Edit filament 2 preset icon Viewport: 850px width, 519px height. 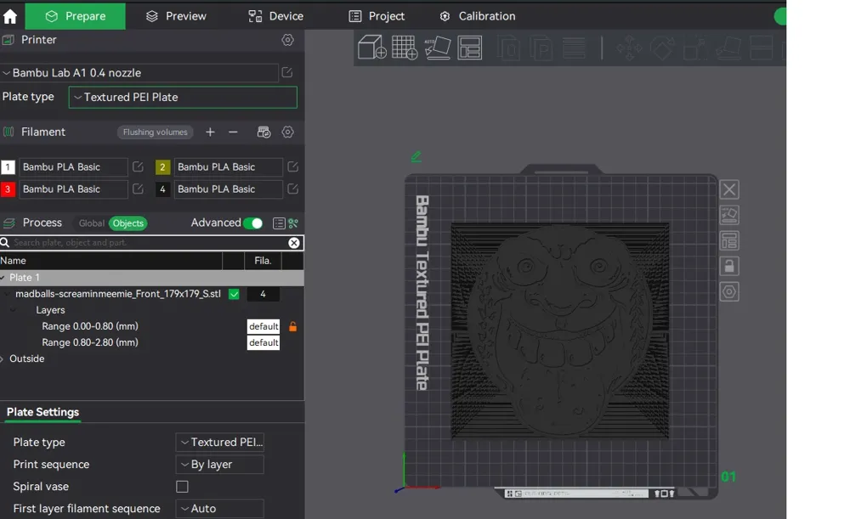(292, 166)
